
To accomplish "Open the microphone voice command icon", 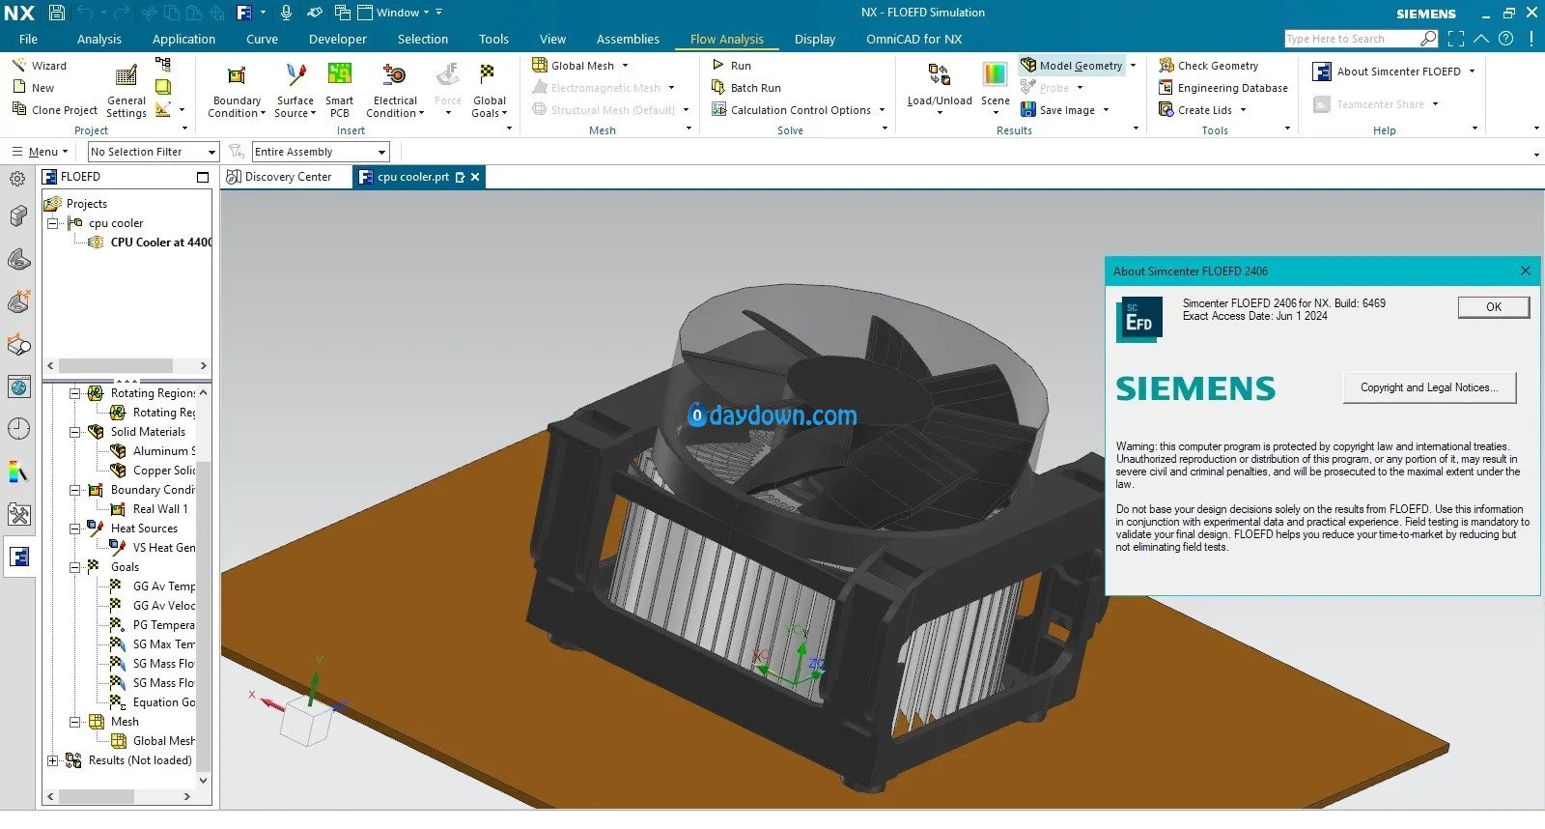I will pyautogui.click(x=286, y=13).
